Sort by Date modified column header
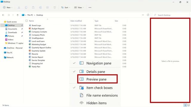191x107 pixels. click(x=76, y=21)
